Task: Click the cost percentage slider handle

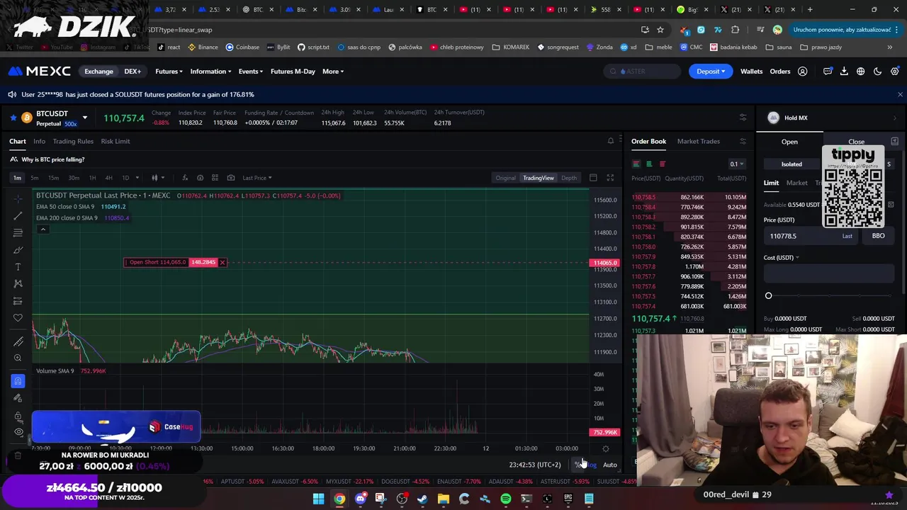Action: (x=768, y=295)
